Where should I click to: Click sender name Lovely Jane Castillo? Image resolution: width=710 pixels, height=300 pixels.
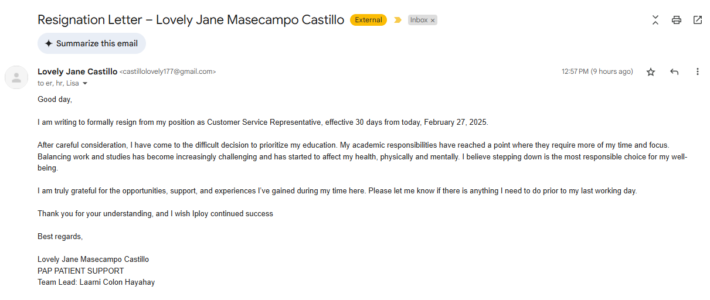point(77,71)
